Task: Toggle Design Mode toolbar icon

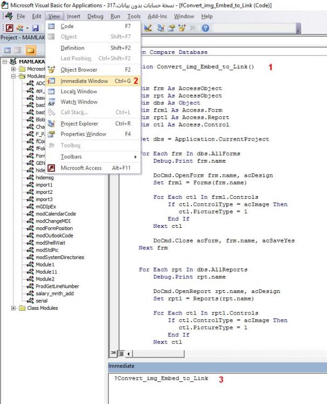Action: point(148,28)
